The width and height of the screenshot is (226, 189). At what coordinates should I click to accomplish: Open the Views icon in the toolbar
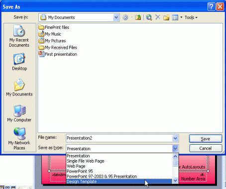(x=175, y=17)
